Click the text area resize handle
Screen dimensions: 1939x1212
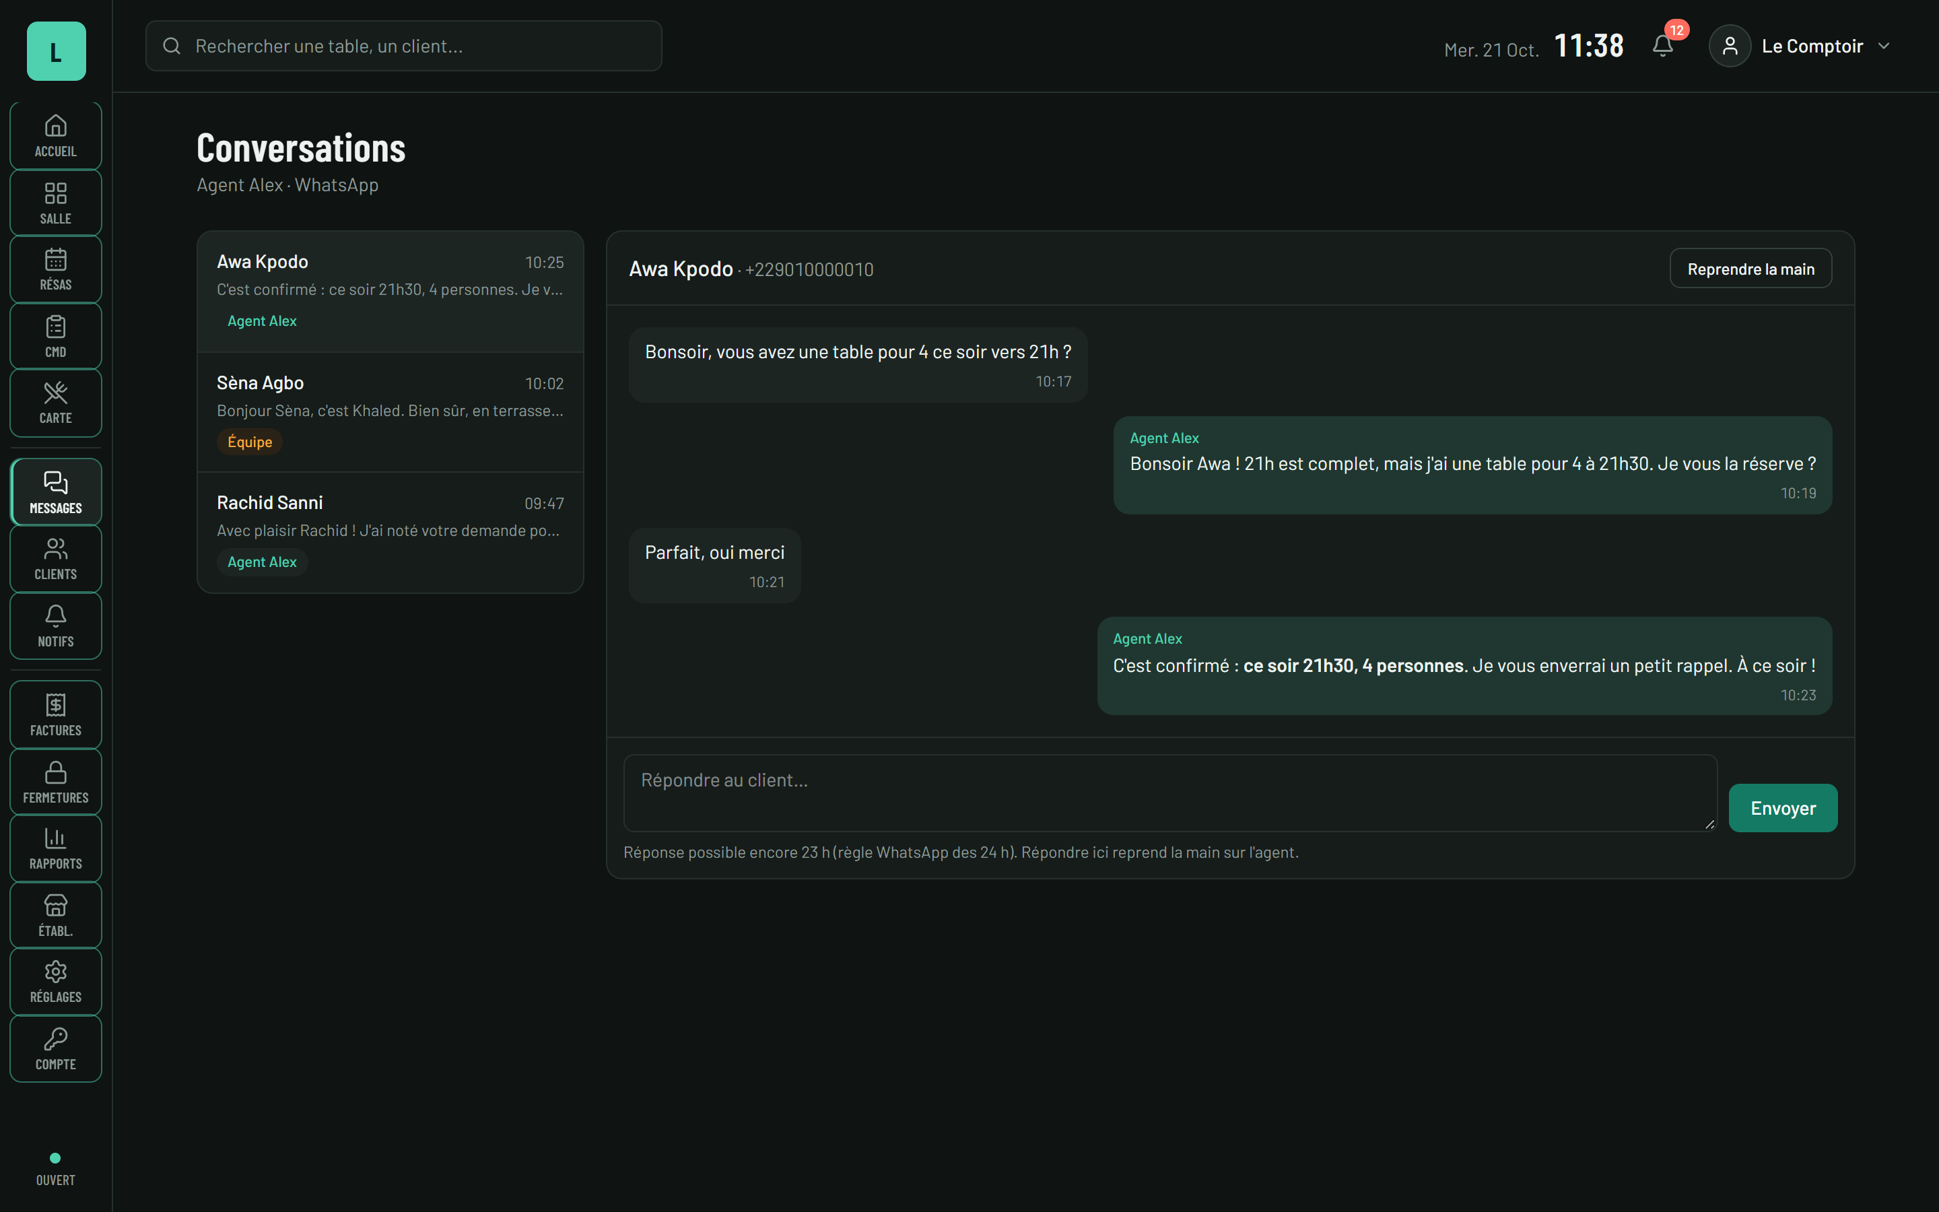tap(1710, 824)
